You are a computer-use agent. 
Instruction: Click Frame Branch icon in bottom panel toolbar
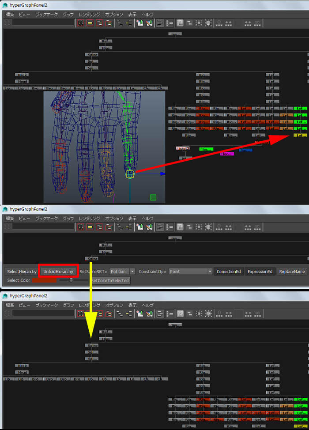pos(109,314)
